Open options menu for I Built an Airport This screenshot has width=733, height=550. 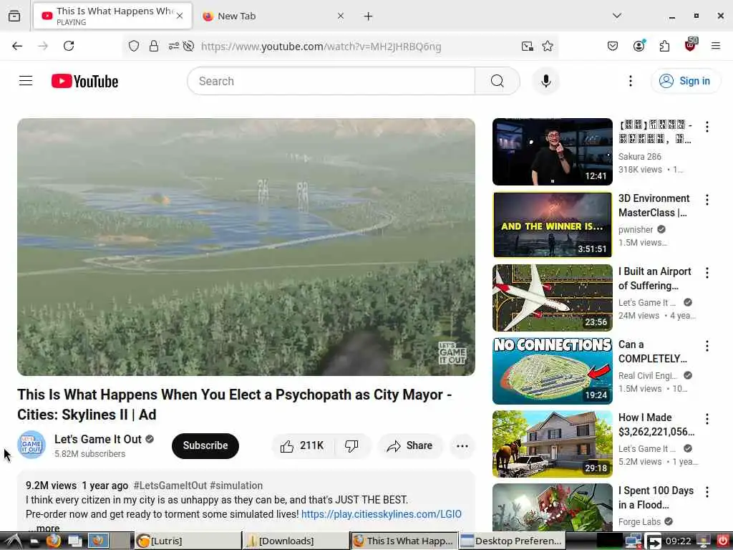(x=707, y=273)
